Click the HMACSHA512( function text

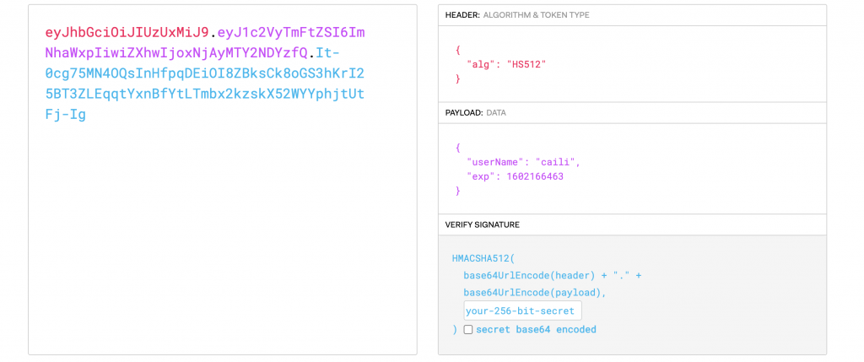click(489, 260)
